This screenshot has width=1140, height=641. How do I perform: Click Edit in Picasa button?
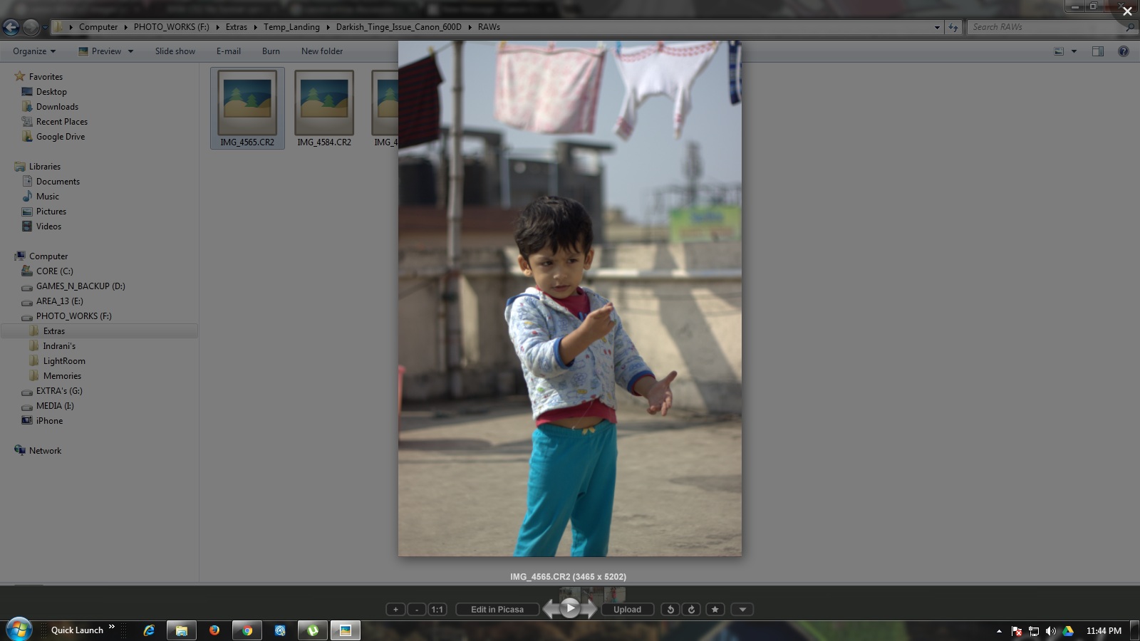497,610
